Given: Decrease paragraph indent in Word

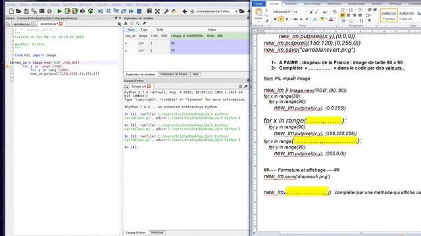Looking at the screenshot, I should coord(369,10).
